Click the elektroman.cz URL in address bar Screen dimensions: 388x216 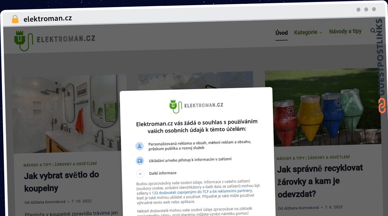click(x=48, y=19)
